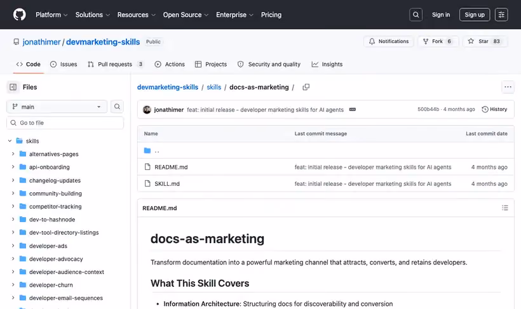The image size is (521, 309).
Task: Open the README outline list icon
Action: pos(505,207)
